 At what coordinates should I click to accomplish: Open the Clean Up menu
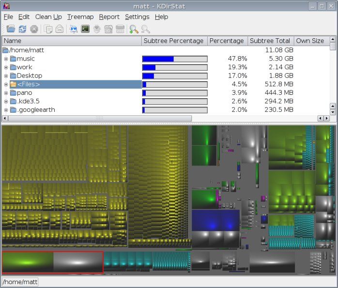[x=48, y=17]
